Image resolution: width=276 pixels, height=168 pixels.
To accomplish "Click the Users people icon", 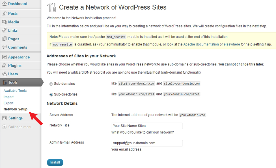I will point(5,74).
